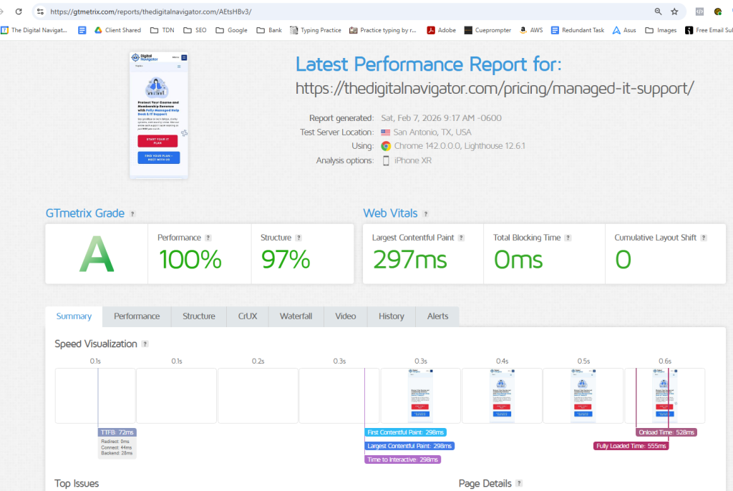Open the Alerts tab
Image resolution: width=733 pixels, height=491 pixels.
tap(437, 316)
